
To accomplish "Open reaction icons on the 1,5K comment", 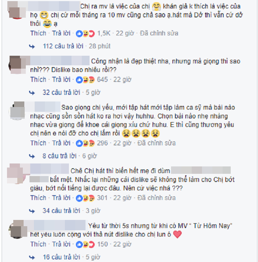I will 85,34.
